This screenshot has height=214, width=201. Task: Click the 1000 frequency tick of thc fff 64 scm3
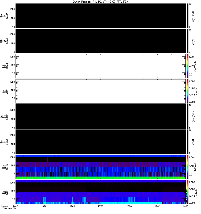(12, 135)
